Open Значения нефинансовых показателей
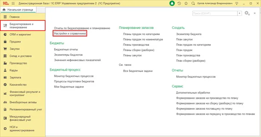Screen dimensions: 261x137 (x=77, y=60)
